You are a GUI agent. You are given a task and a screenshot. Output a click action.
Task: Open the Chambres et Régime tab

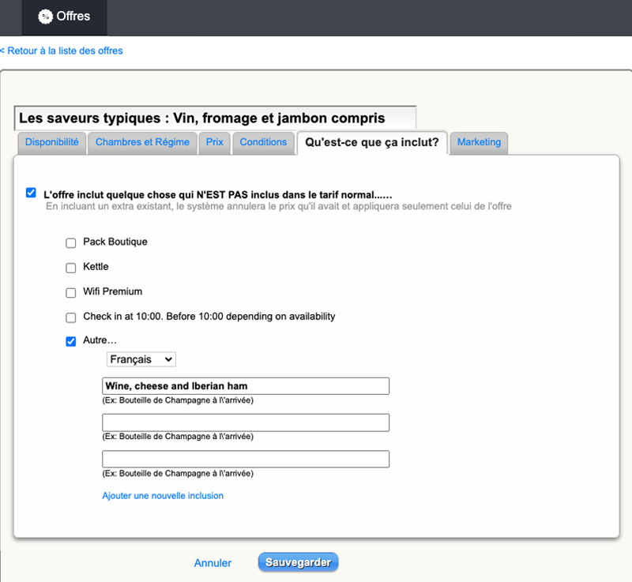[142, 143]
